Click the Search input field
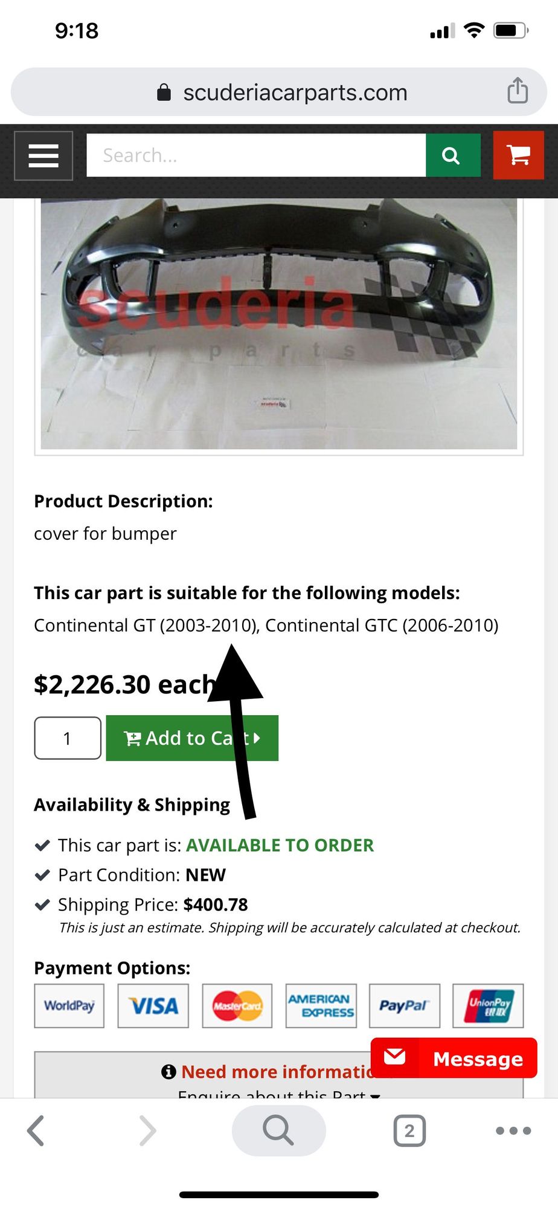This screenshot has height=1209, width=558. [256, 156]
